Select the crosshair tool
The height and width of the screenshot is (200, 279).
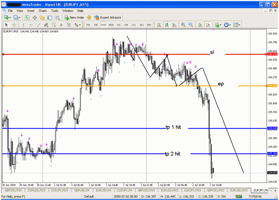(x=14, y=25)
